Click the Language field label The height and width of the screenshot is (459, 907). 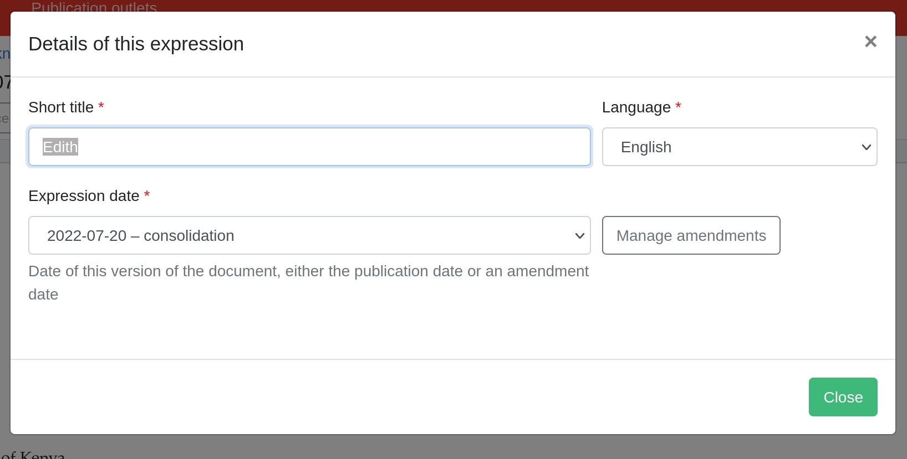coord(636,107)
